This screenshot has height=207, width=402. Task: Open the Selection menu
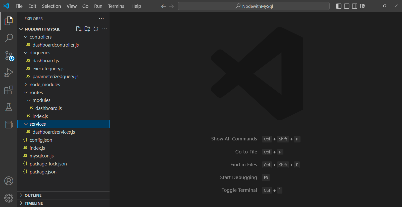tap(51, 6)
